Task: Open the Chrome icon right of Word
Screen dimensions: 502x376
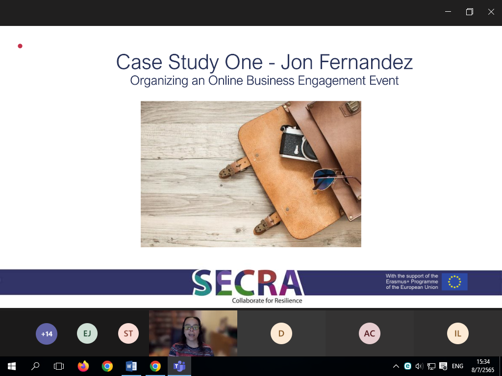Action: tap(155, 366)
